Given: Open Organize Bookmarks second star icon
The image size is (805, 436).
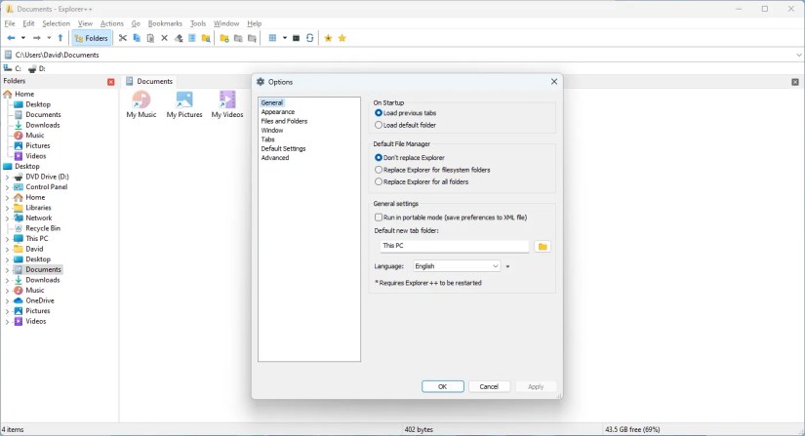Looking at the screenshot, I should point(342,38).
